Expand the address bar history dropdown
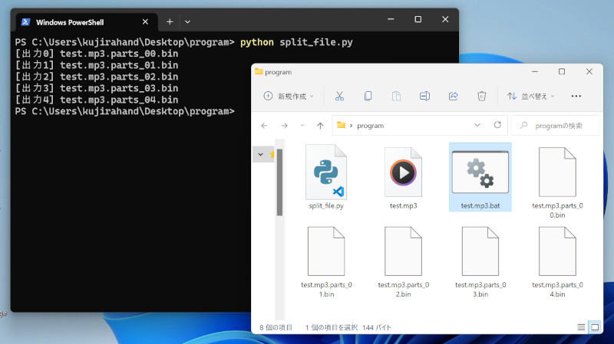614x344 pixels. point(477,125)
